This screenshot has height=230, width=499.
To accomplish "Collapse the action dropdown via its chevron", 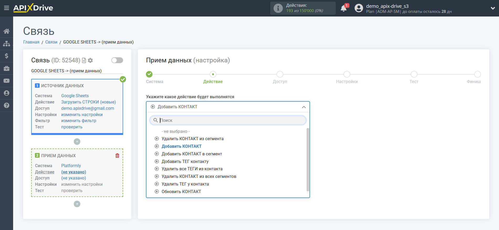I will click(x=304, y=107).
